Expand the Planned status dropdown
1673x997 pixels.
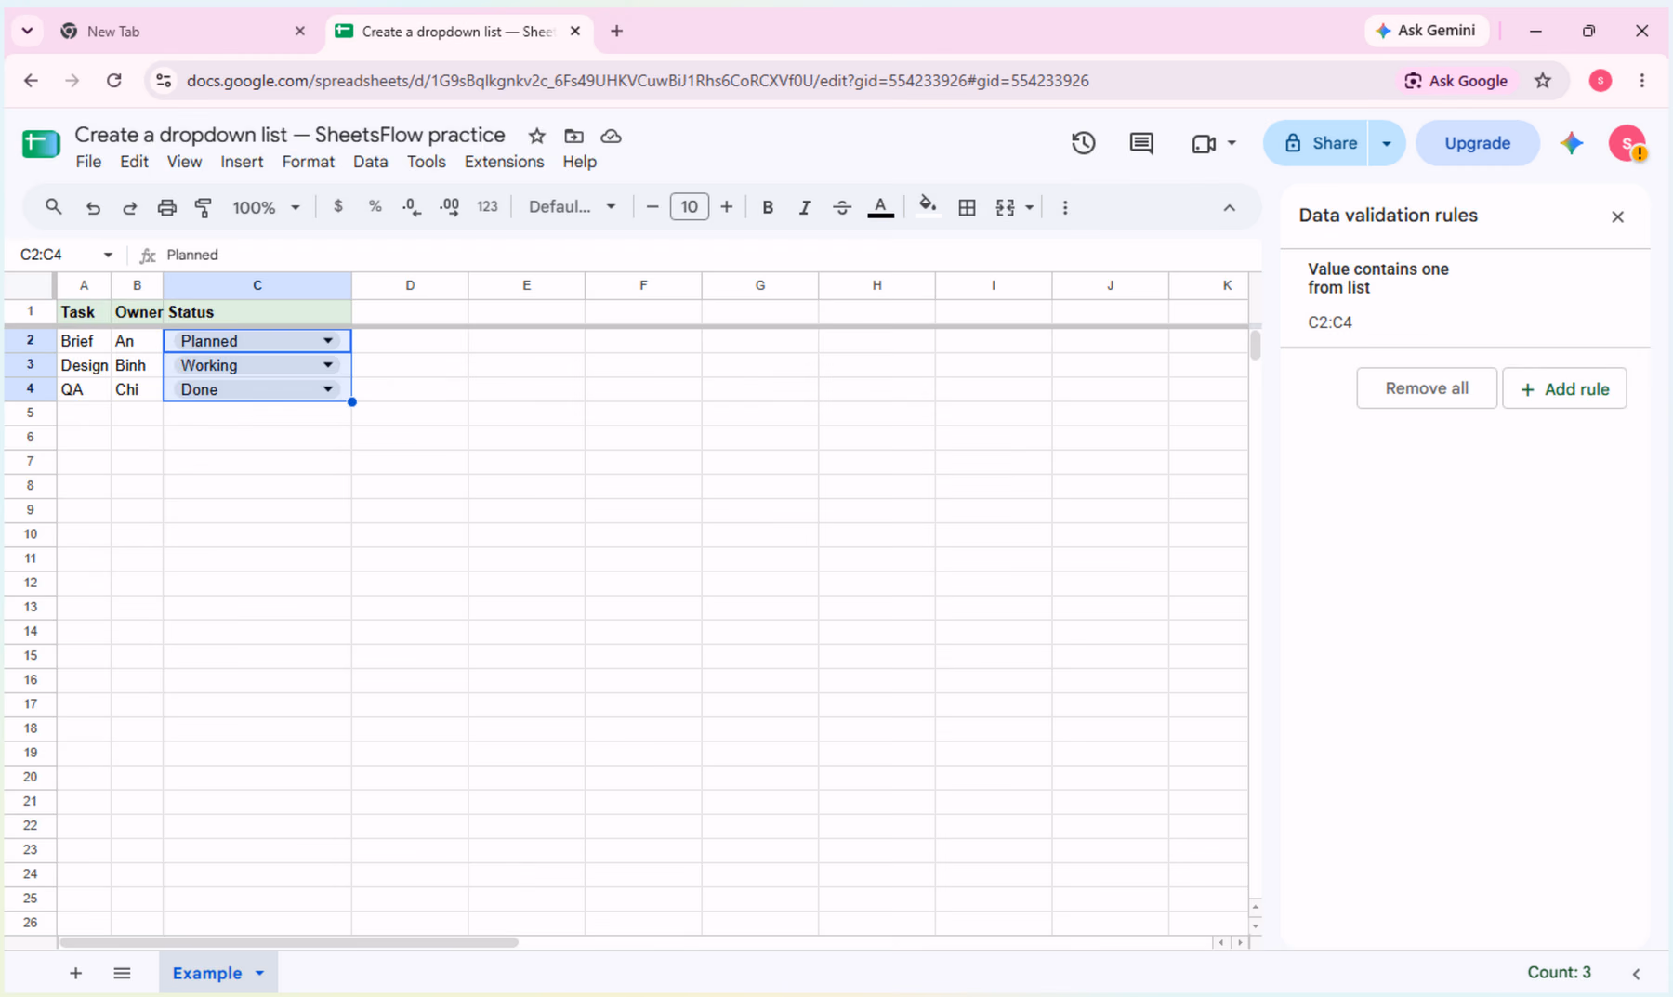[x=328, y=341]
